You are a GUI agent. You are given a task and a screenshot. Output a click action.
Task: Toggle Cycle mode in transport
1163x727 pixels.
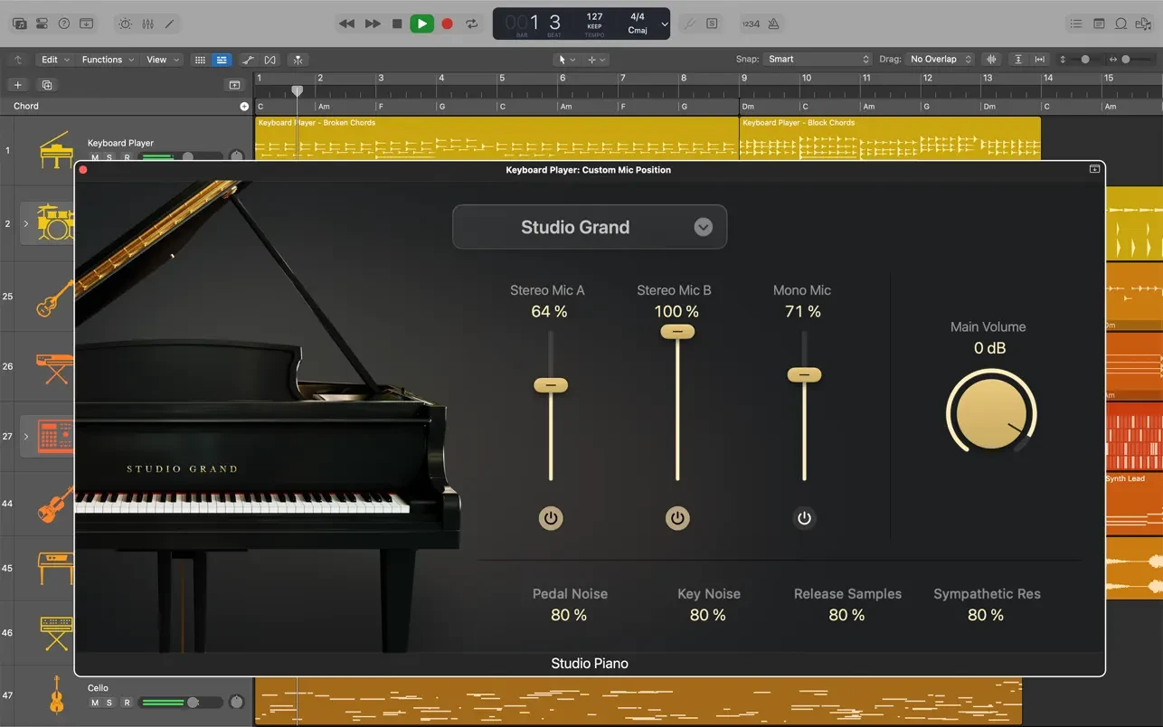pos(471,24)
